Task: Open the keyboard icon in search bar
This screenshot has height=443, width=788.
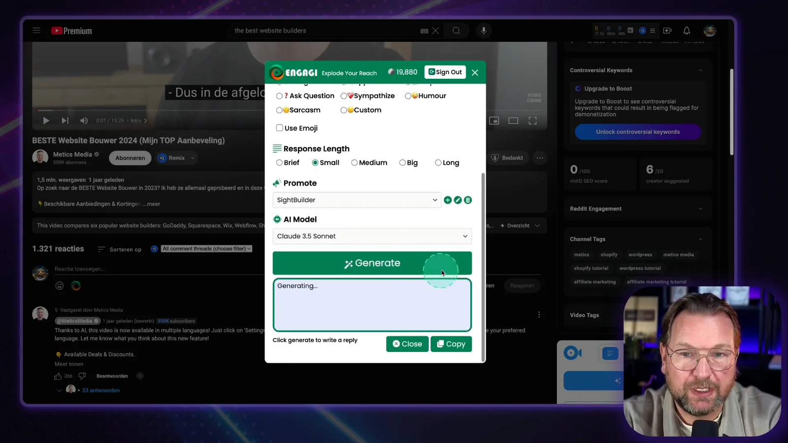Action: 424,31
